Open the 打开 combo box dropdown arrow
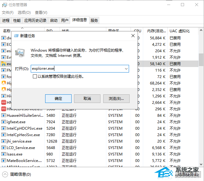The width and height of the screenshot is (204, 181). tap(126, 69)
